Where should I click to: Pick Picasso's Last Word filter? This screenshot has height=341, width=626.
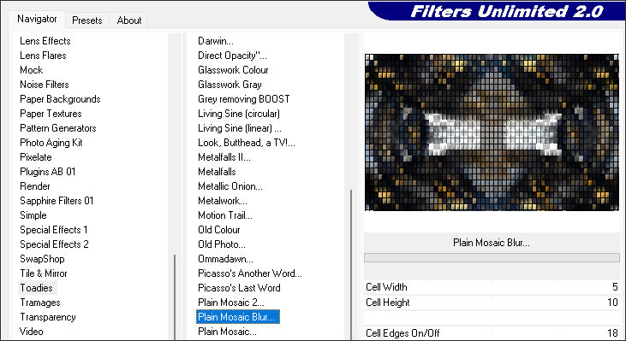pos(239,288)
